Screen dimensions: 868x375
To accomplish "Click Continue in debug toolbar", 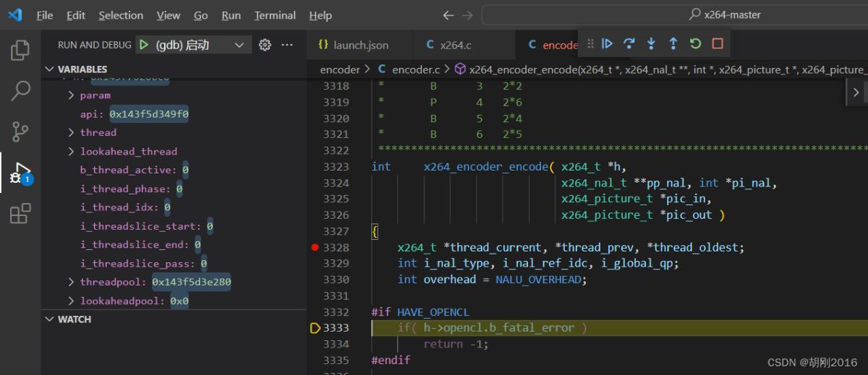I will point(608,44).
